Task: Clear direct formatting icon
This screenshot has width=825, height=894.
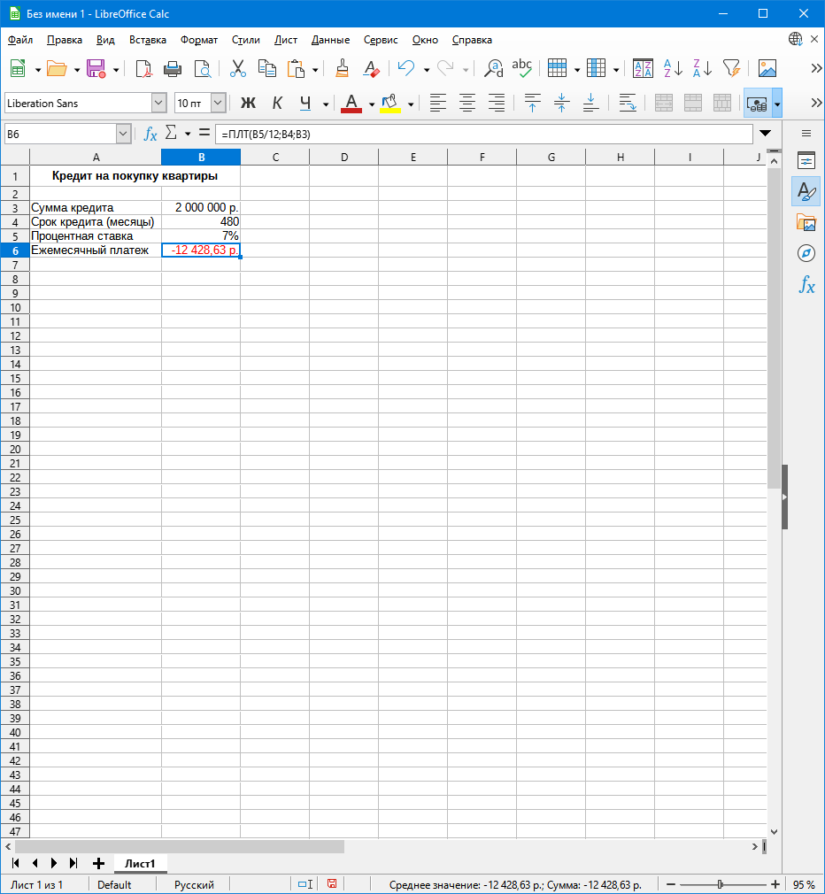Action: pos(371,69)
